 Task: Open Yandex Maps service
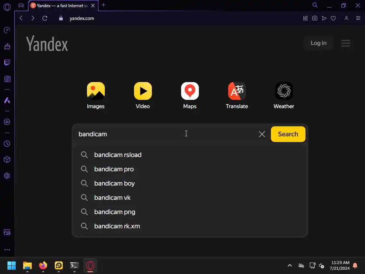point(190,96)
